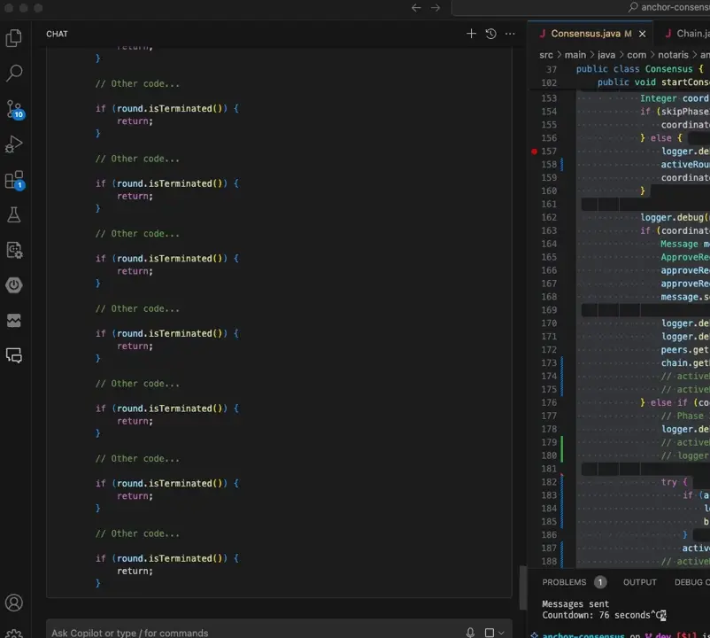
Task: Start a new chat with plus icon
Action: [x=471, y=34]
